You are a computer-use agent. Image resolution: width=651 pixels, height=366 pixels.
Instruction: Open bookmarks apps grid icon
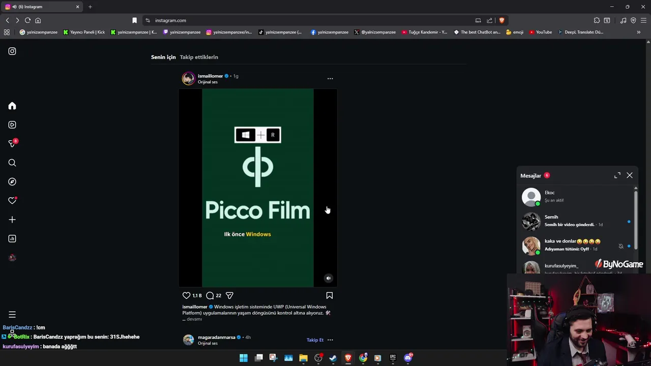[7, 32]
